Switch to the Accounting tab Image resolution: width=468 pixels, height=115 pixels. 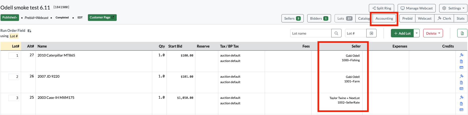point(384,18)
